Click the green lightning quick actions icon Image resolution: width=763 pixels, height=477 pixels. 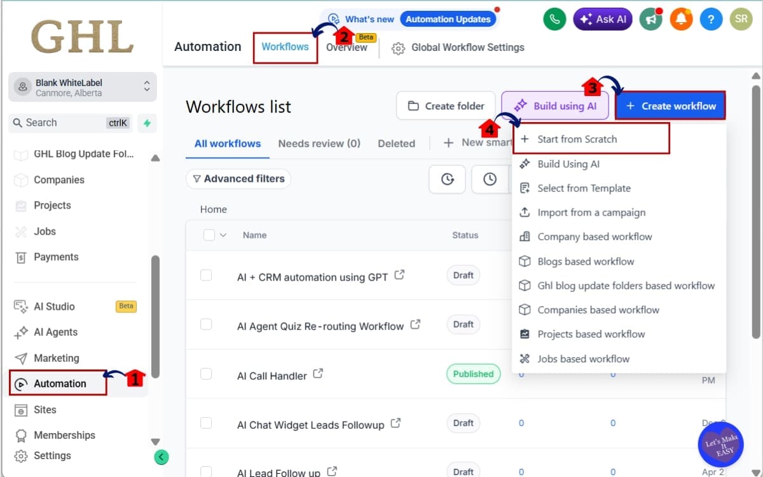tap(147, 123)
